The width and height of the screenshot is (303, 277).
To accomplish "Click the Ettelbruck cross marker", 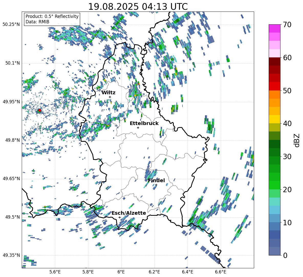I will (138, 128).
